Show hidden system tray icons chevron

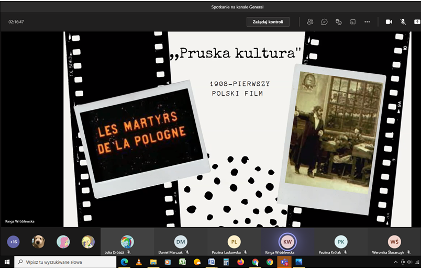[395, 262]
